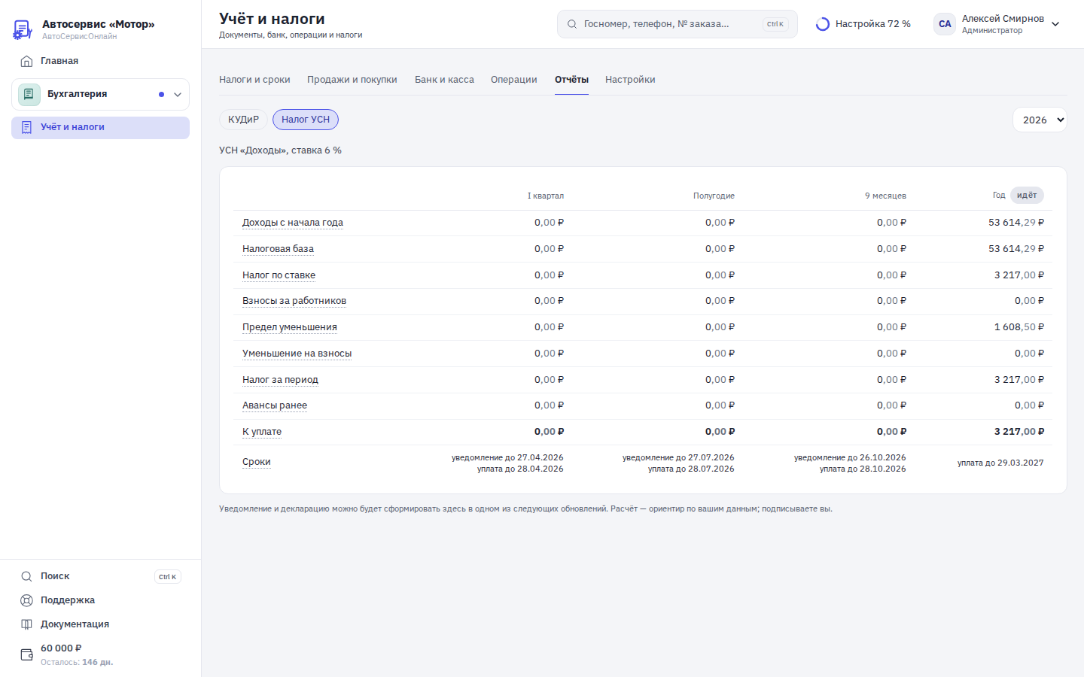Open the Документация link
The height and width of the screenshot is (677, 1084).
[x=101, y=624]
